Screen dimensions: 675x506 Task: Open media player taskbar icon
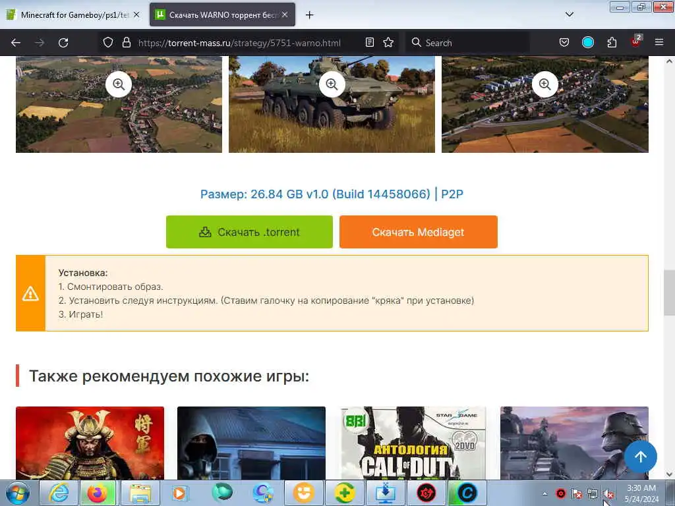click(180, 493)
